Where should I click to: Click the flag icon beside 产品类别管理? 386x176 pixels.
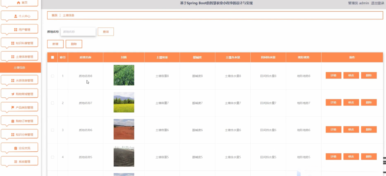13,107
